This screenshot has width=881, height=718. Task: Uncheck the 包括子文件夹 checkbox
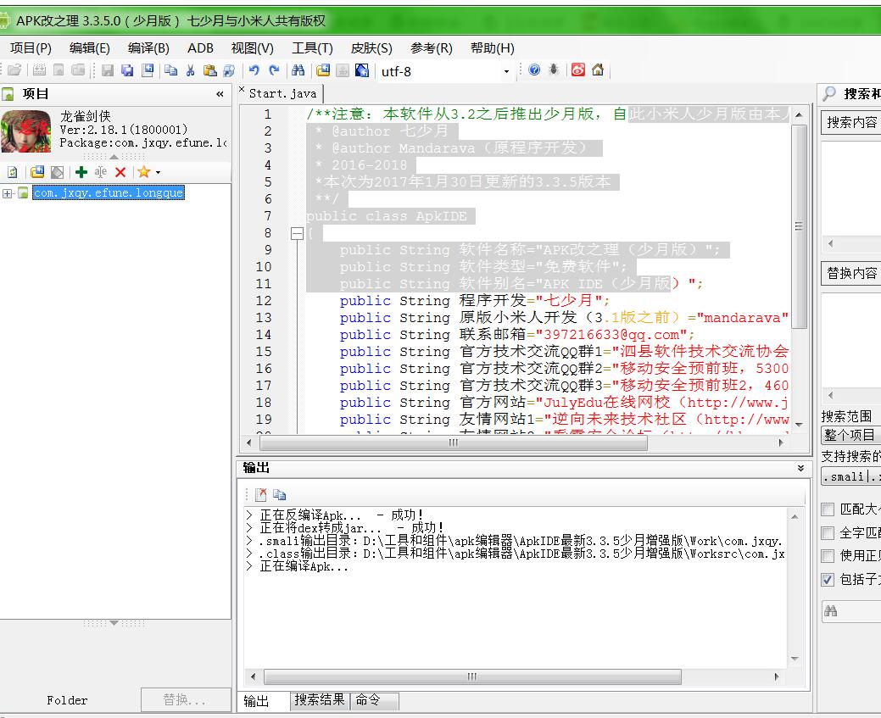click(x=828, y=580)
